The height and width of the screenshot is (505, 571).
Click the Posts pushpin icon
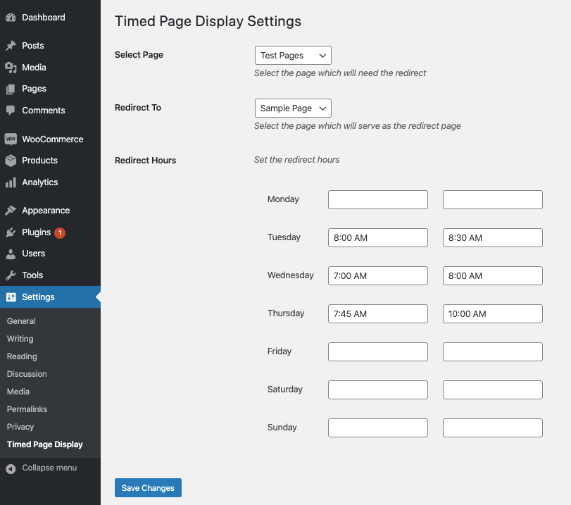click(x=11, y=46)
